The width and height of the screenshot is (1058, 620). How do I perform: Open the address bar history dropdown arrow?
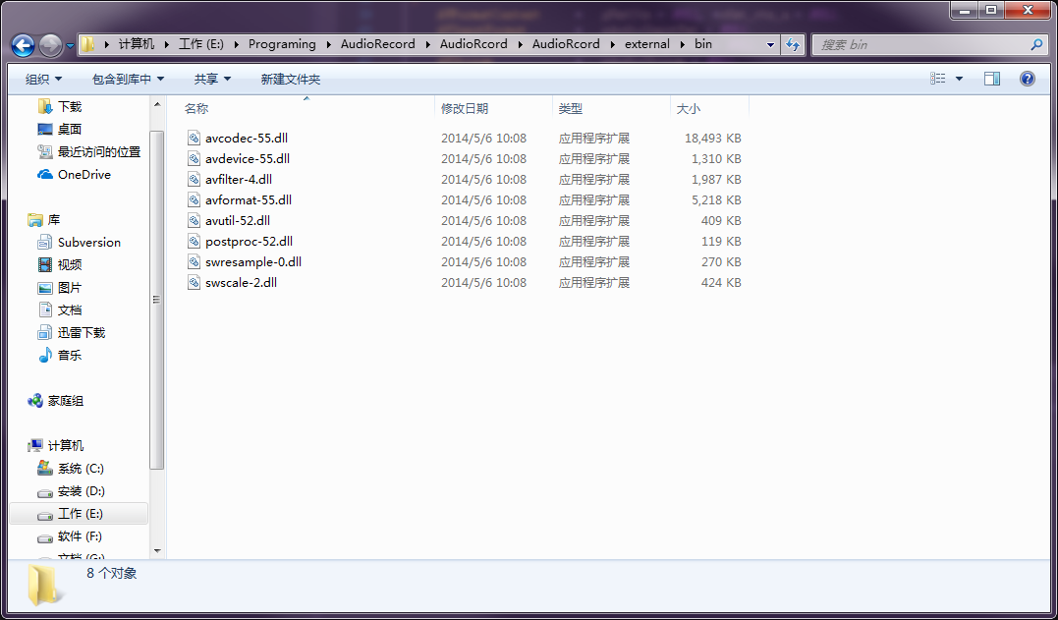(x=770, y=45)
